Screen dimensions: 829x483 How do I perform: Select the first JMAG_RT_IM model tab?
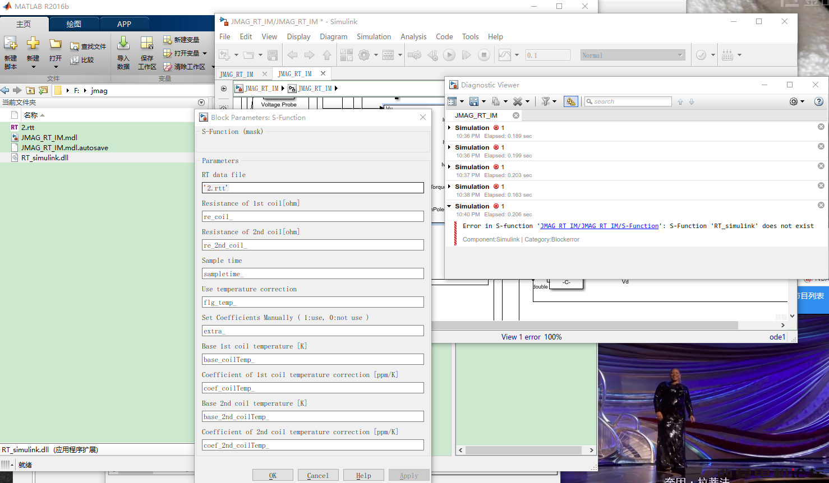tap(237, 74)
